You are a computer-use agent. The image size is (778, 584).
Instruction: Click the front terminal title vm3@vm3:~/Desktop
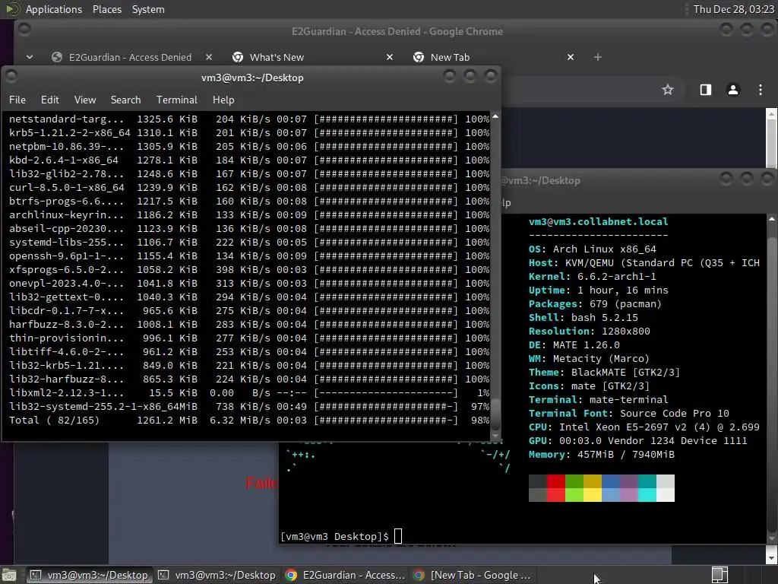(x=252, y=78)
